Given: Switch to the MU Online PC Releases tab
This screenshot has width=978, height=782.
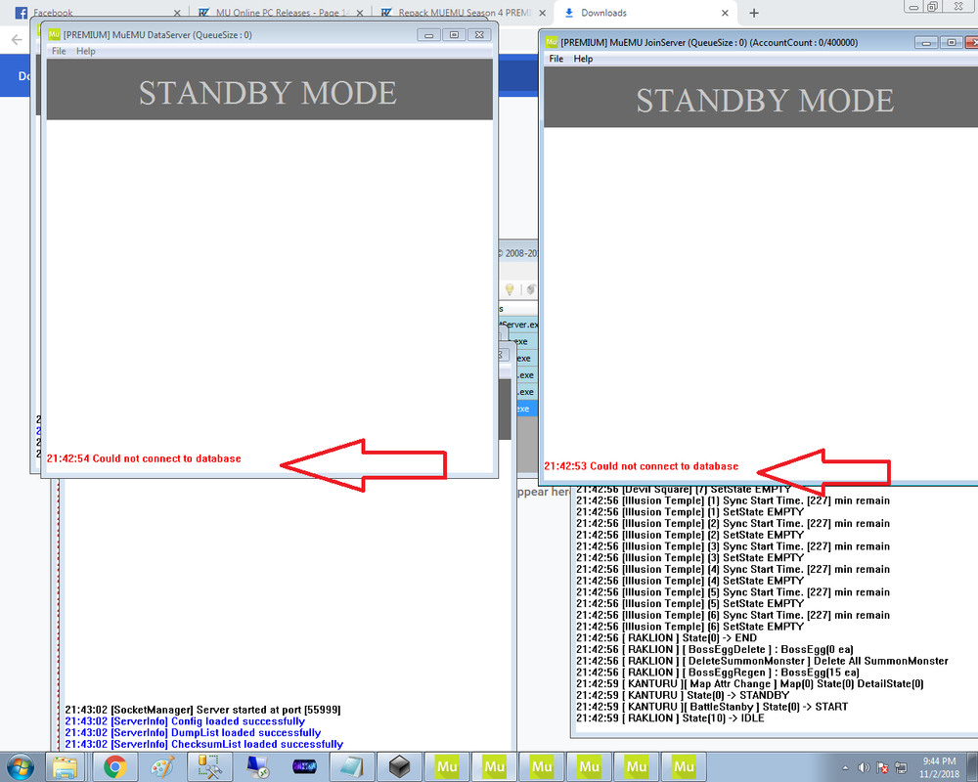Looking at the screenshot, I should (281, 13).
